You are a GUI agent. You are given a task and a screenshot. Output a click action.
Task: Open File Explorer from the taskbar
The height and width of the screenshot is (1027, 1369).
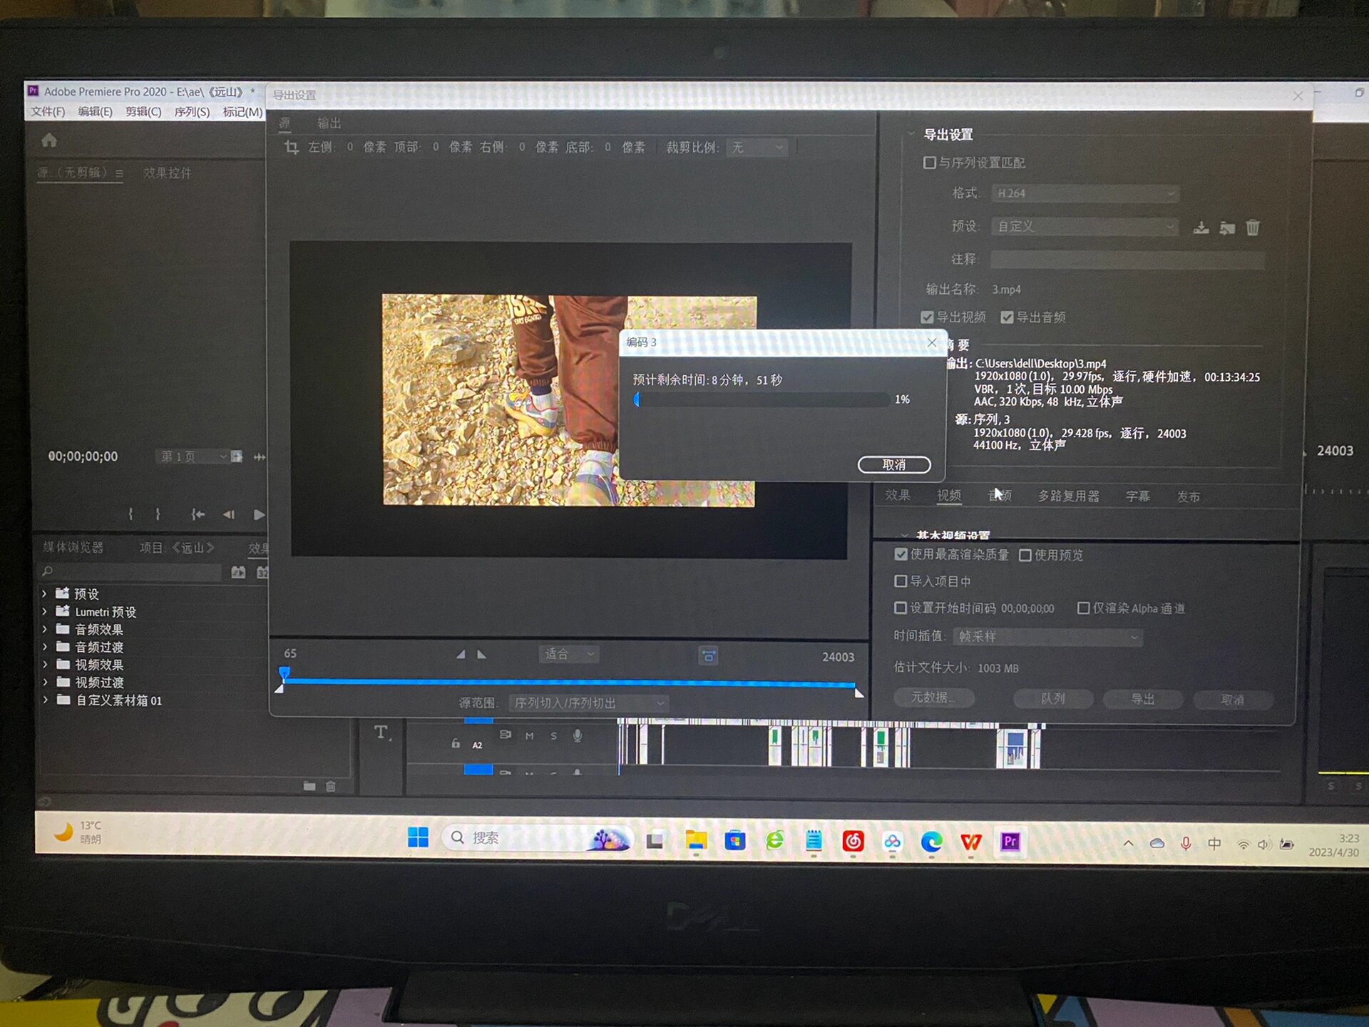(x=696, y=840)
